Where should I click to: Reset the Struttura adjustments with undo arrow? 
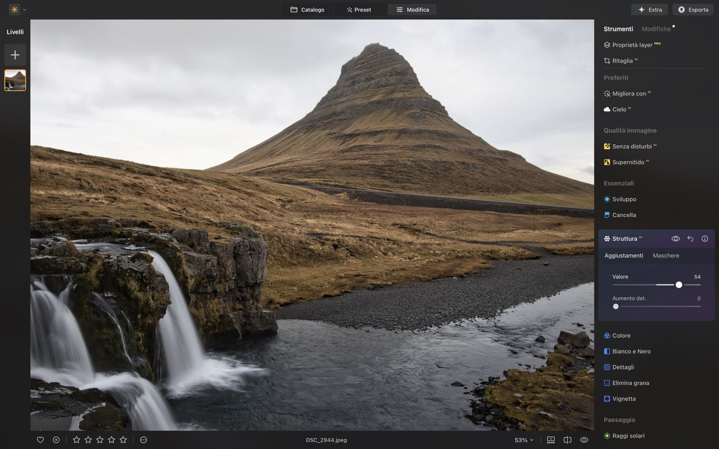click(x=690, y=239)
